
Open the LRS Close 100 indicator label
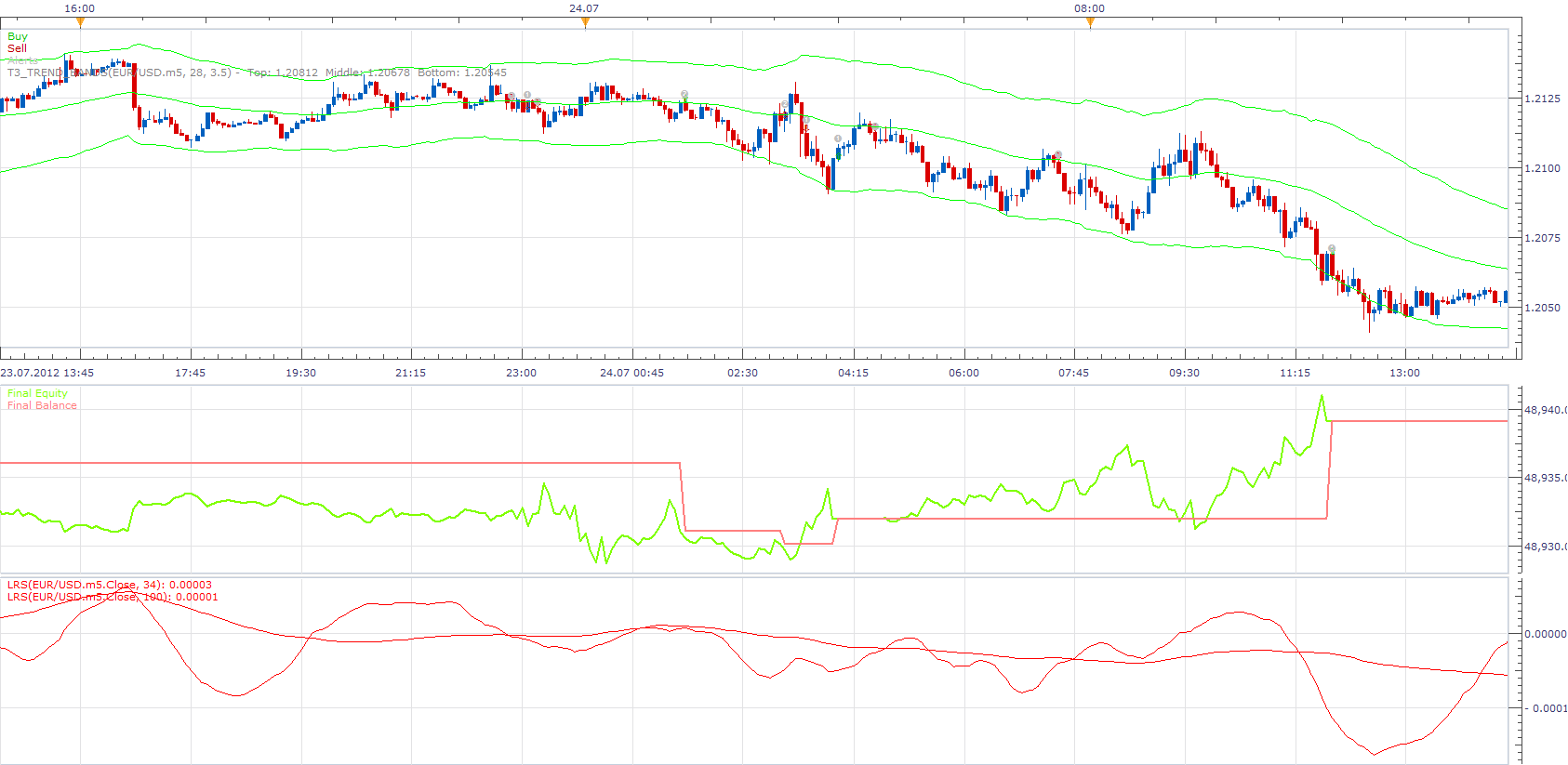[113, 597]
